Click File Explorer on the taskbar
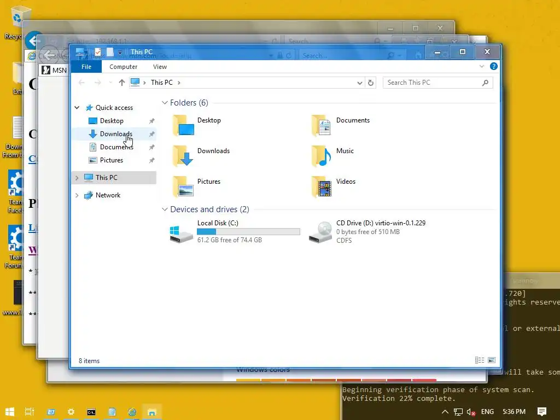 152,412
